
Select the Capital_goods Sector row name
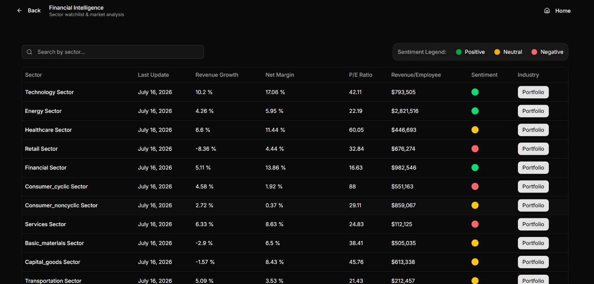(x=53, y=262)
